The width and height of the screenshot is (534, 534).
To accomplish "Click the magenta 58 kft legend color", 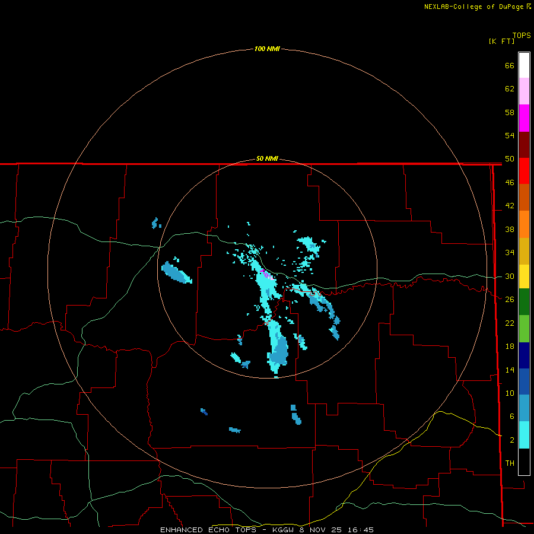I will tap(524, 118).
